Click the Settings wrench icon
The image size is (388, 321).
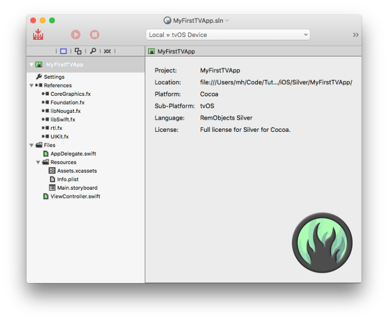[39, 76]
